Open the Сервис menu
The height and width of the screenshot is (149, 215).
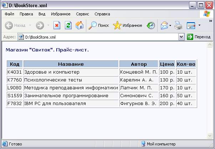click(x=82, y=14)
